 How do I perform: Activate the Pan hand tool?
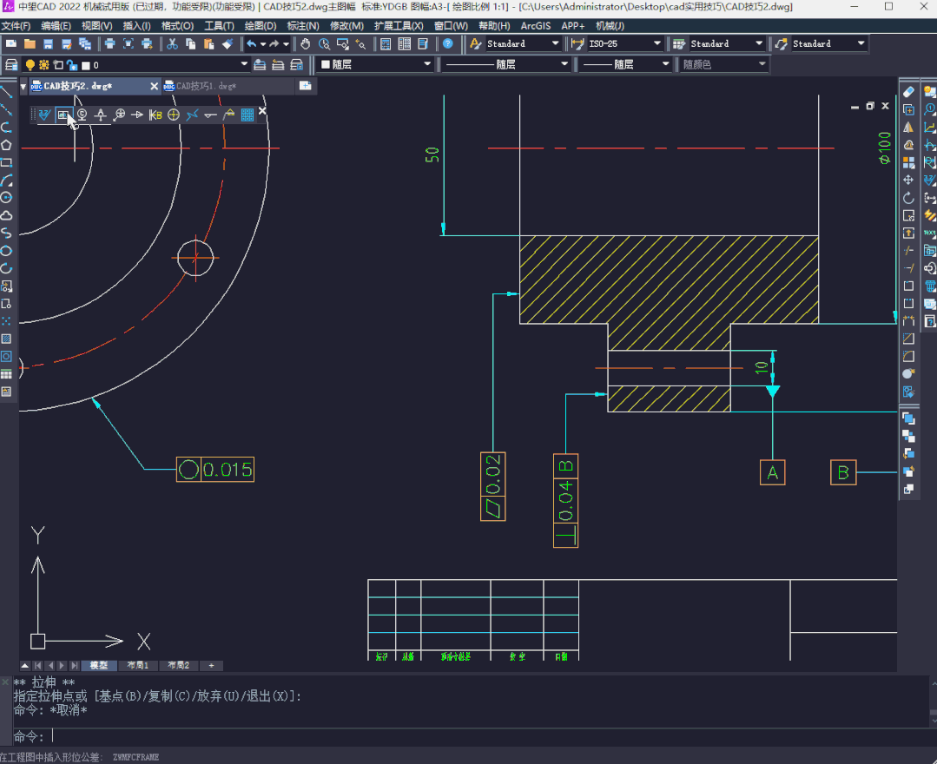point(305,43)
